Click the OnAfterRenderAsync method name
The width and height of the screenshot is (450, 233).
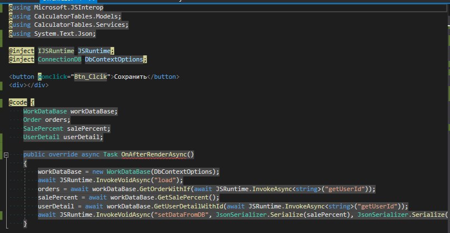pos(154,155)
